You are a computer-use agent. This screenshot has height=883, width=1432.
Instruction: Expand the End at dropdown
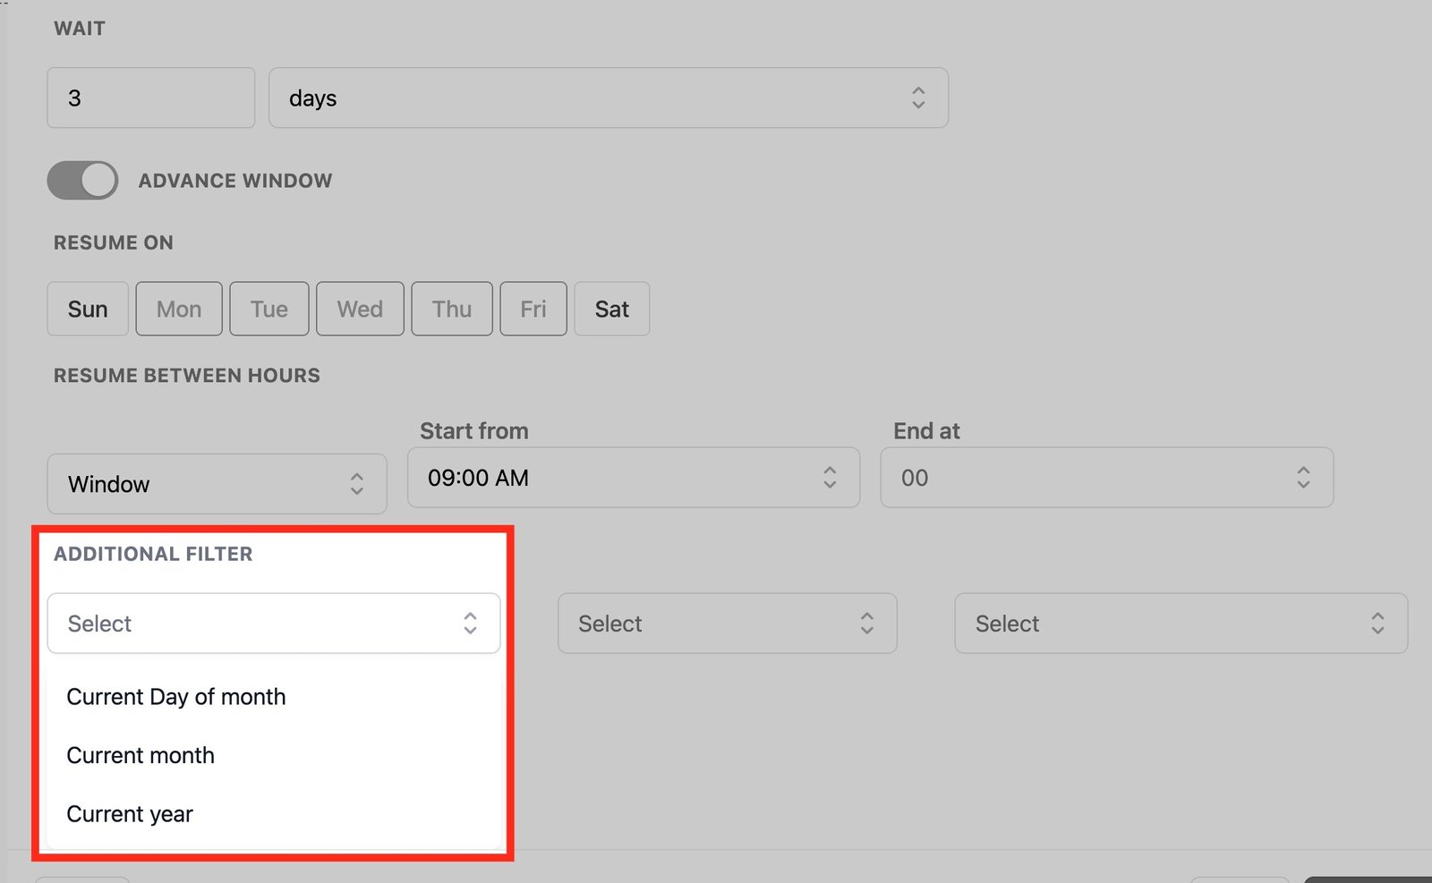pos(1106,478)
